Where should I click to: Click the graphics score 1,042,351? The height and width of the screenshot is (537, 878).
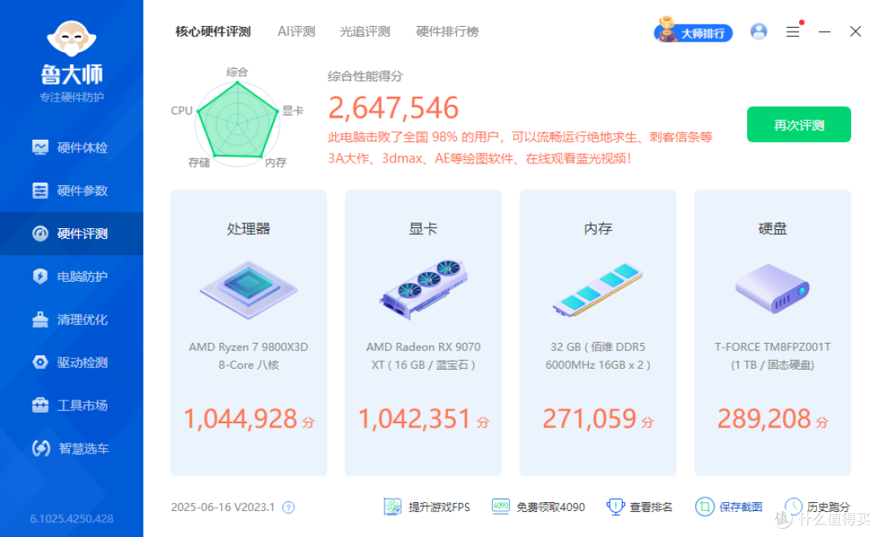(x=415, y=419)
